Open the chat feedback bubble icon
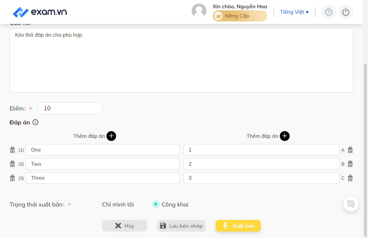The width and height of the screenshot is (368, 238). point(351,204)
